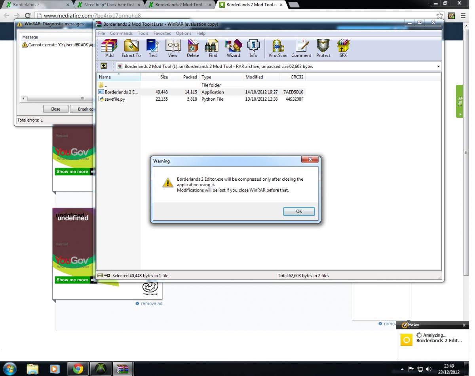Go up one folder level icon
475x376 pixels.
104,66
